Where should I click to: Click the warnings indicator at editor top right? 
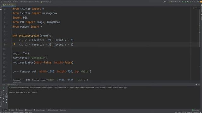[x=194, y=8]
